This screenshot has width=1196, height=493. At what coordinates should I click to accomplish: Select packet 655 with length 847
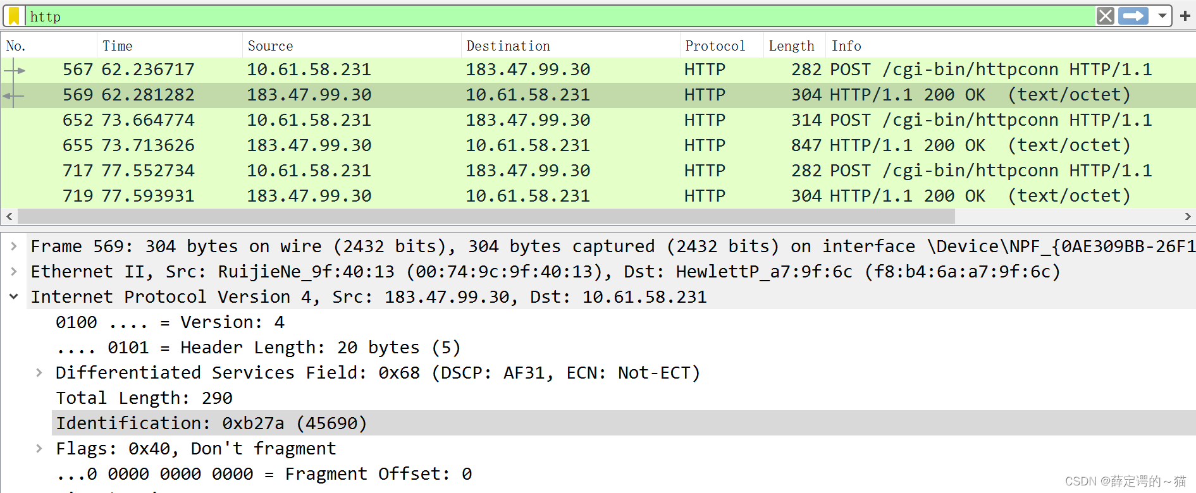(x=598, y=145)
